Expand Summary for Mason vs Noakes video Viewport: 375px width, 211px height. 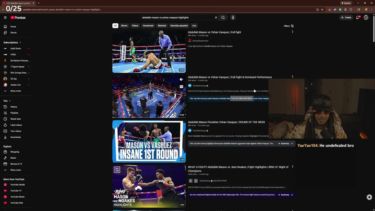pyautogui.click(x=285, y=195)
